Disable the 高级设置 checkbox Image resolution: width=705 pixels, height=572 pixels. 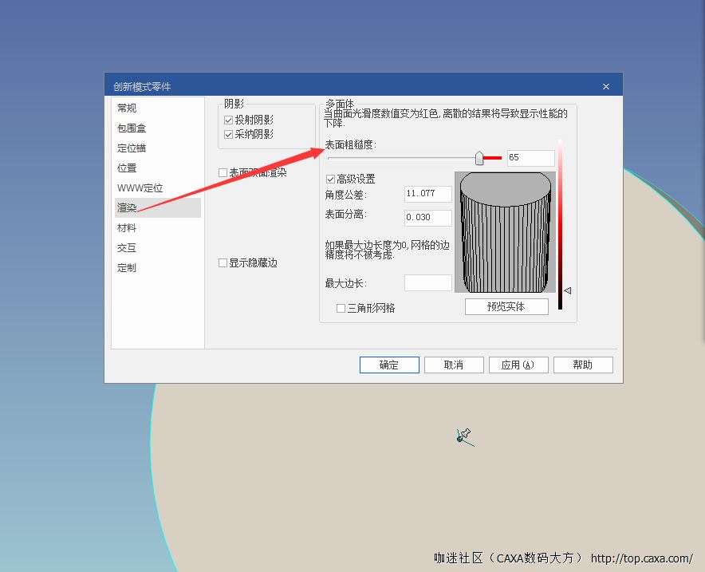(331, 179)
